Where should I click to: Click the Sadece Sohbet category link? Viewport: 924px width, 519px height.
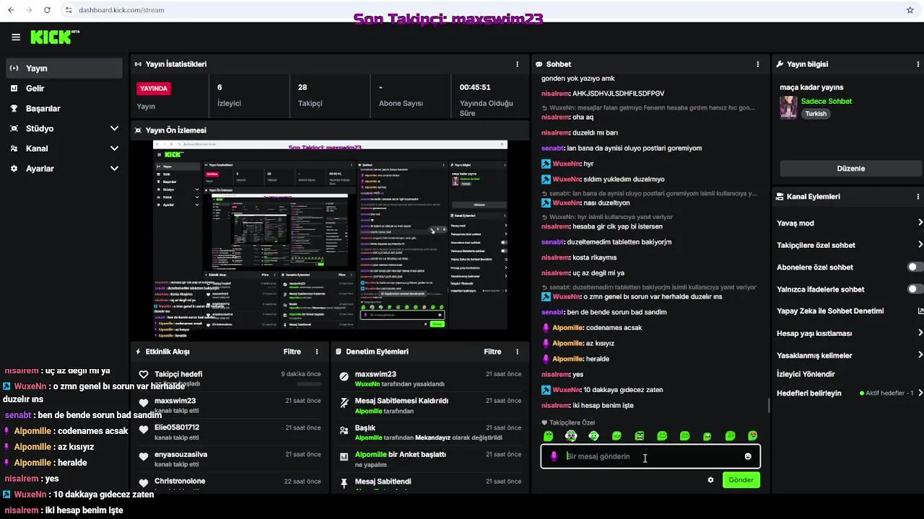point(827,102)
